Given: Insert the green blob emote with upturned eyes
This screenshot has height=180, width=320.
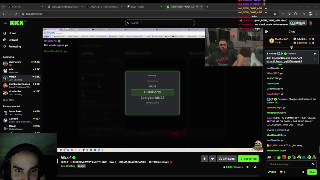Looking at the screenshot, I should click(279, 157).
